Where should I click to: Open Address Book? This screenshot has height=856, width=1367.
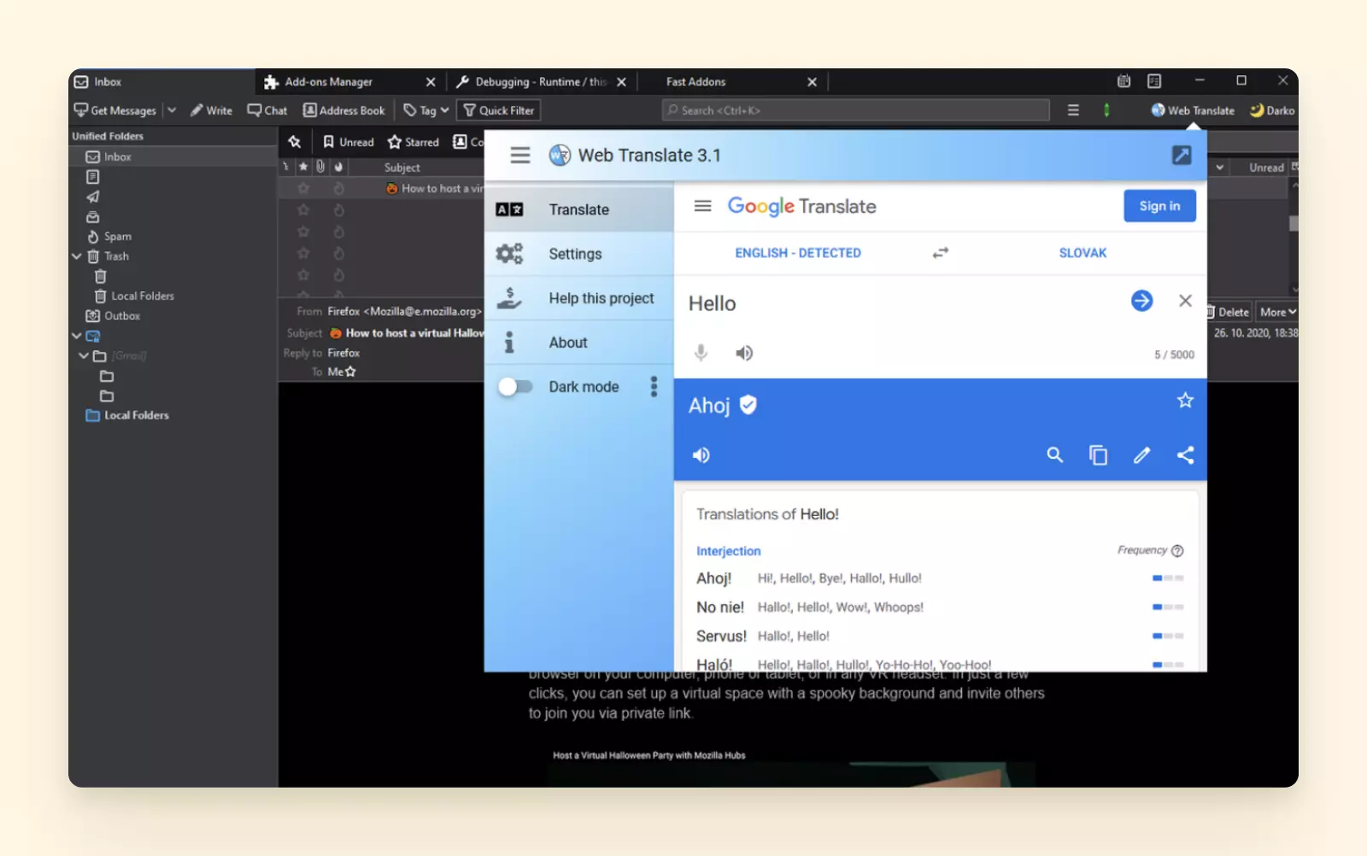[343, 110]
